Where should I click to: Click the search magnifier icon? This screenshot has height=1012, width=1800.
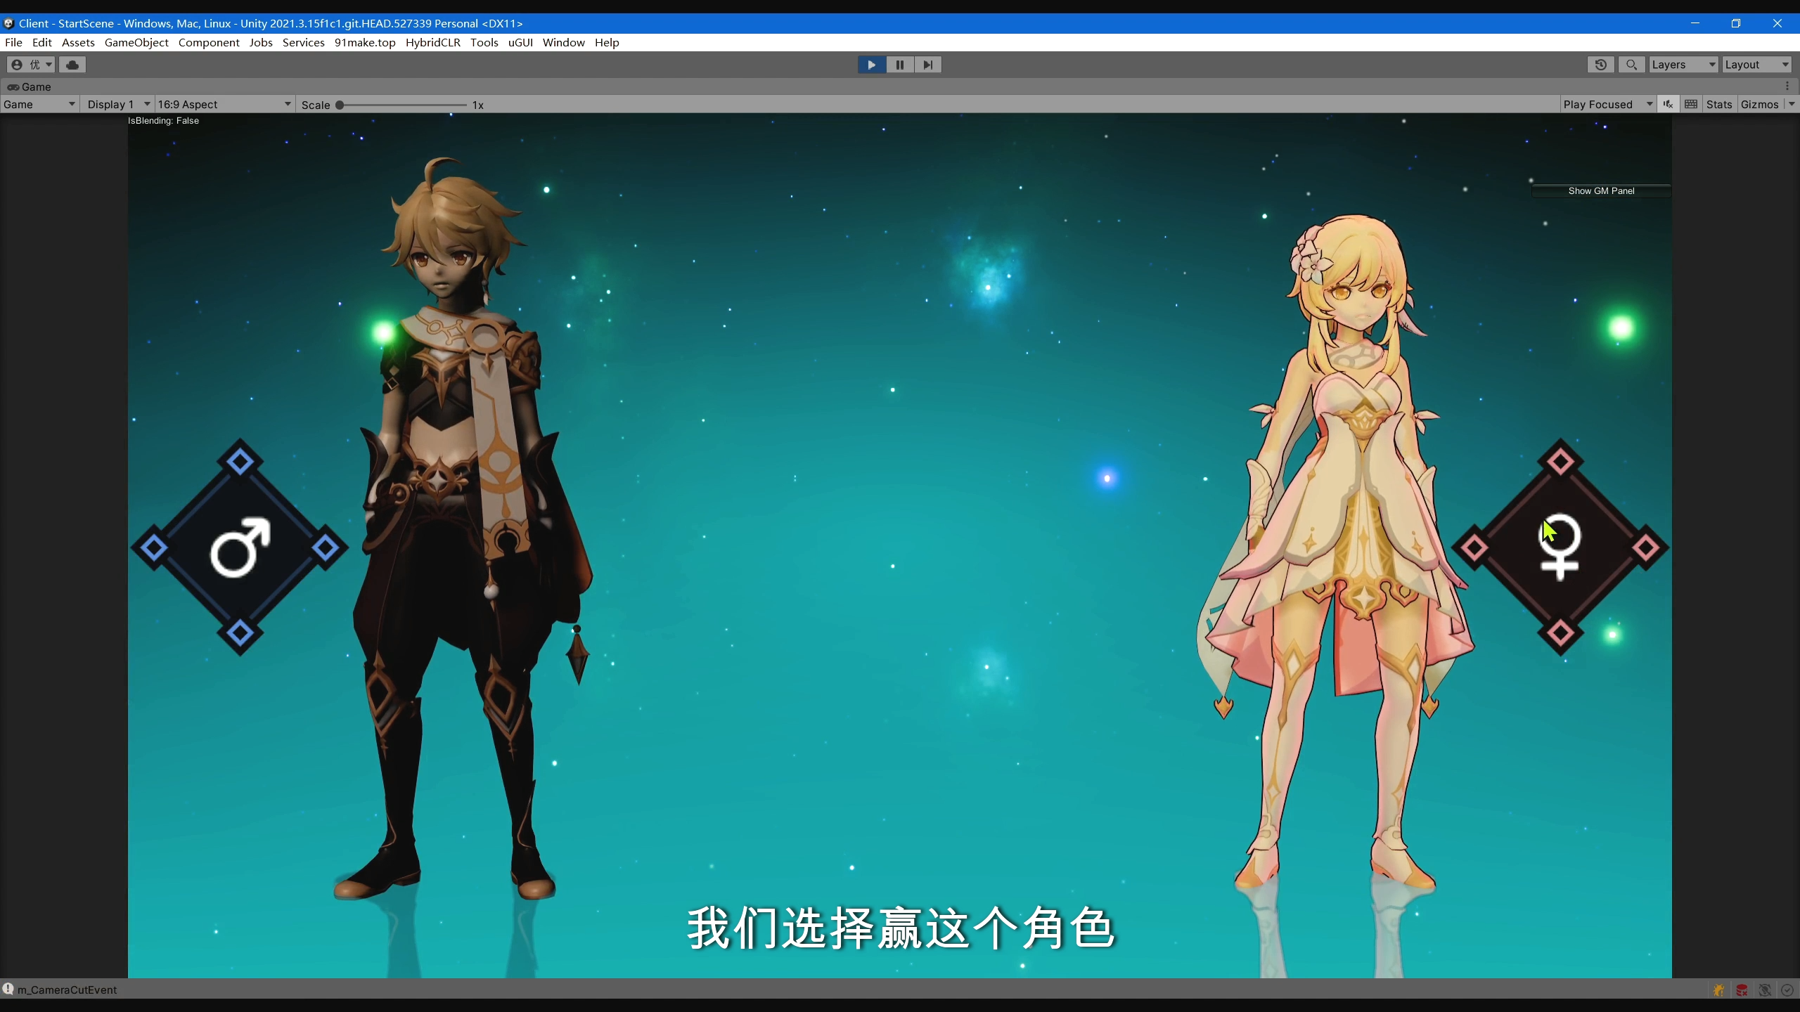pos(1631,65)
